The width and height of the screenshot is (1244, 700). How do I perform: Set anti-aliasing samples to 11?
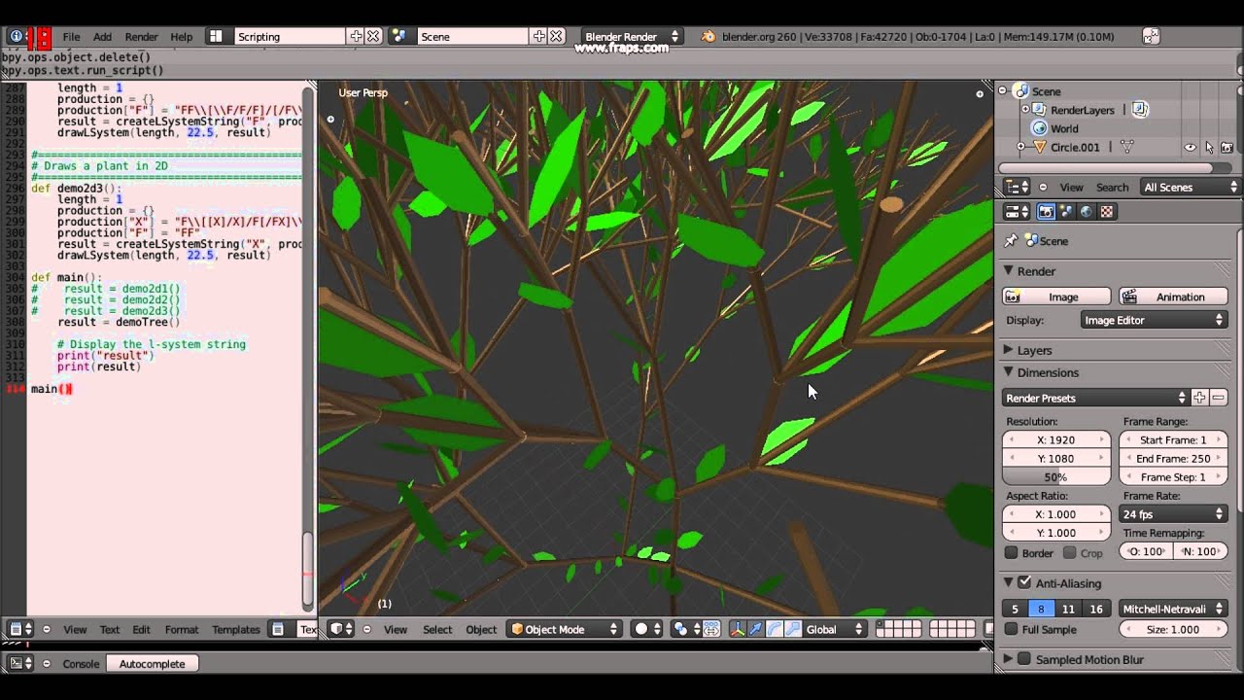(1068, 609)
